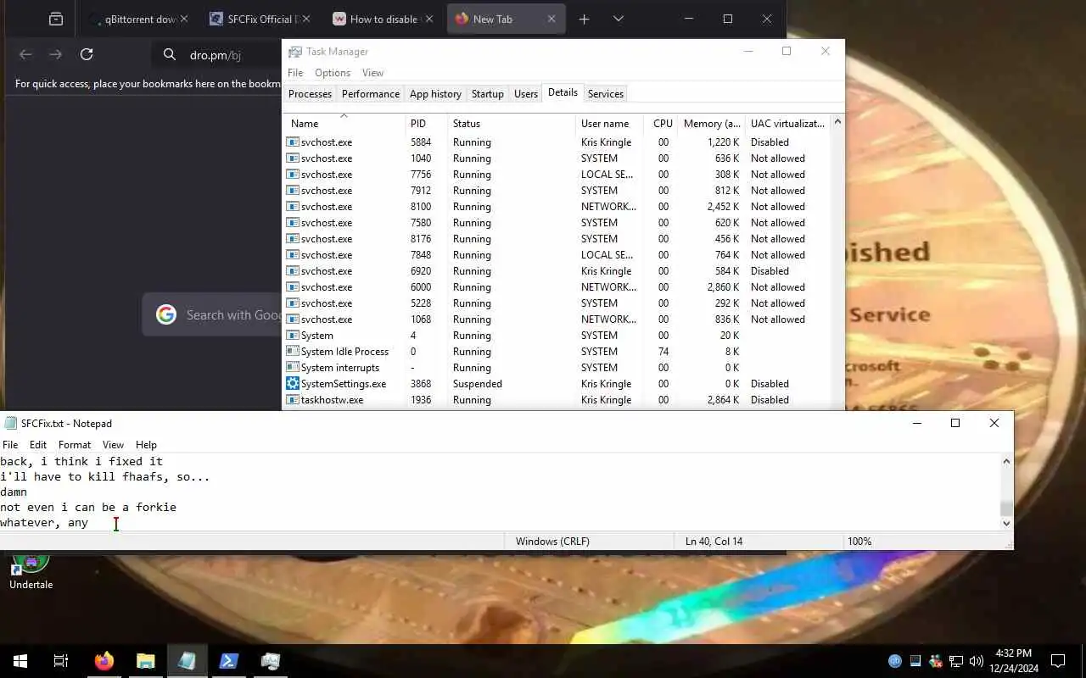The image size is (1086, 678).
Task: Select the System process PID 4 row
Action: [557, 336]
